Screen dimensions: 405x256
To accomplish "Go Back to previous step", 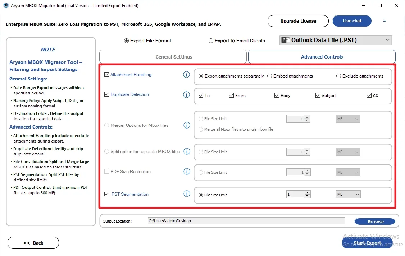I will (x=33, y=243).
